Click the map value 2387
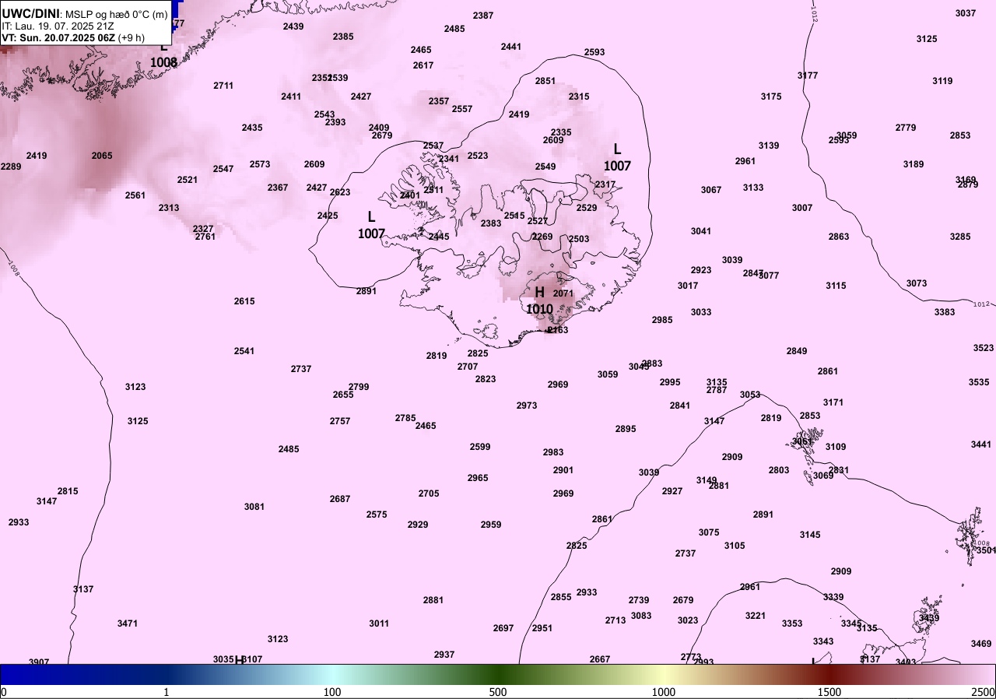This screenshot has height=699, width=996. pos(483,16)
